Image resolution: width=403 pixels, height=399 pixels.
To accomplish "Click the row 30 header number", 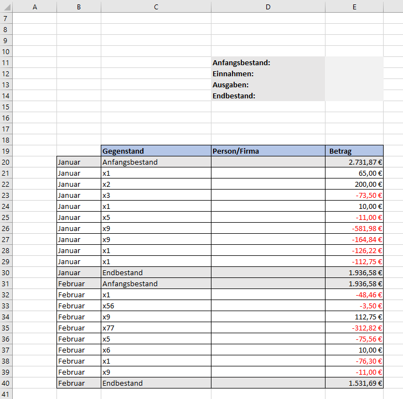I will click(6, 272).
